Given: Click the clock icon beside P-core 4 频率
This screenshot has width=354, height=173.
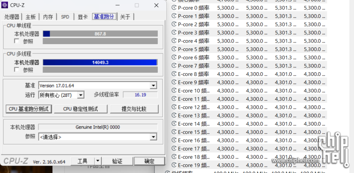Looking at the screenshot, I should 174,41.
